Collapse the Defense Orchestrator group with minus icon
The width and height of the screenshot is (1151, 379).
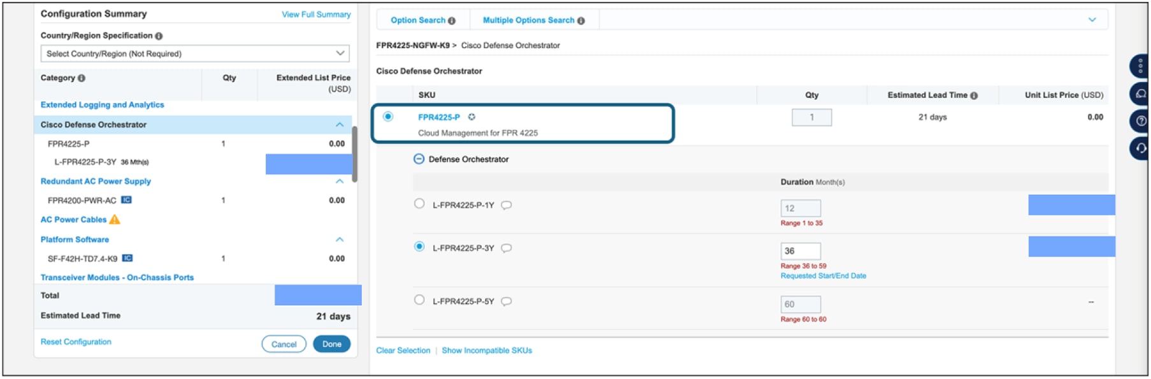pos(419,159)
